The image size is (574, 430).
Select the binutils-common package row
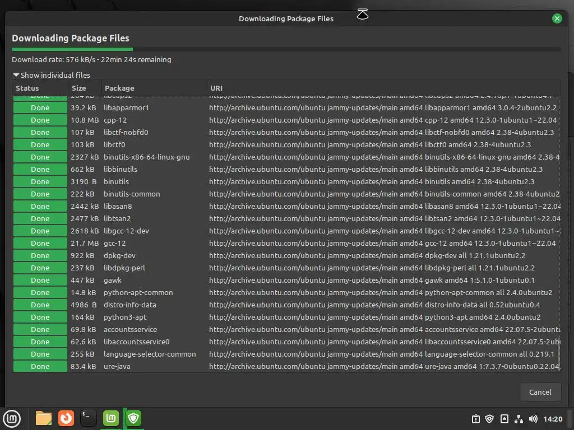click(x=286, y=194)
